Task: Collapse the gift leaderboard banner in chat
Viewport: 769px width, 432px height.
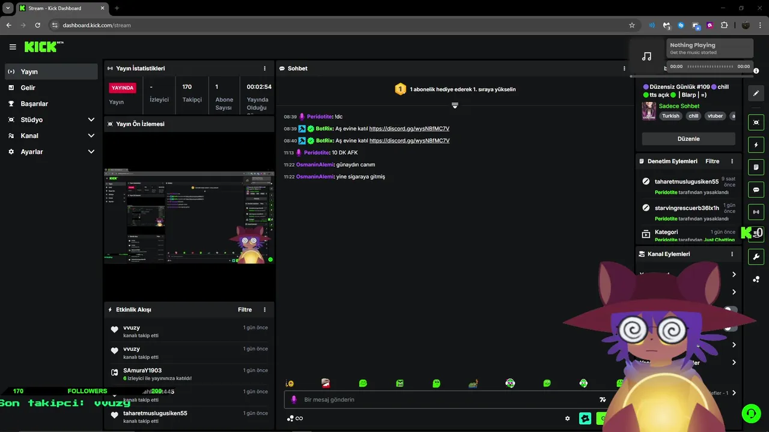Action: 455,105
